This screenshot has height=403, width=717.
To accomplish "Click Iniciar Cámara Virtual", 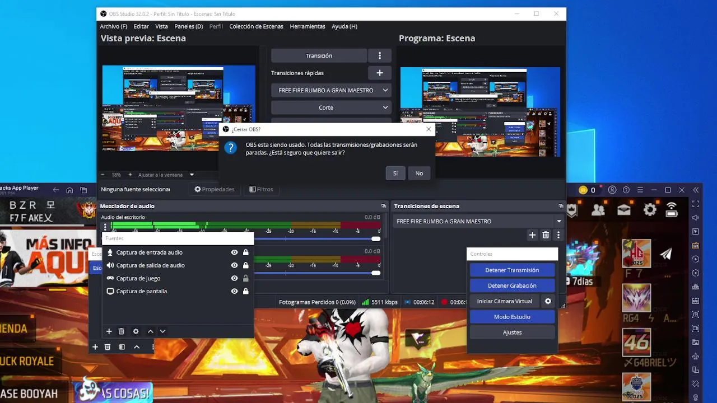I will pyautogui.click(x=505, y=301).
